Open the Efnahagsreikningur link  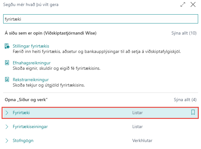32,63
